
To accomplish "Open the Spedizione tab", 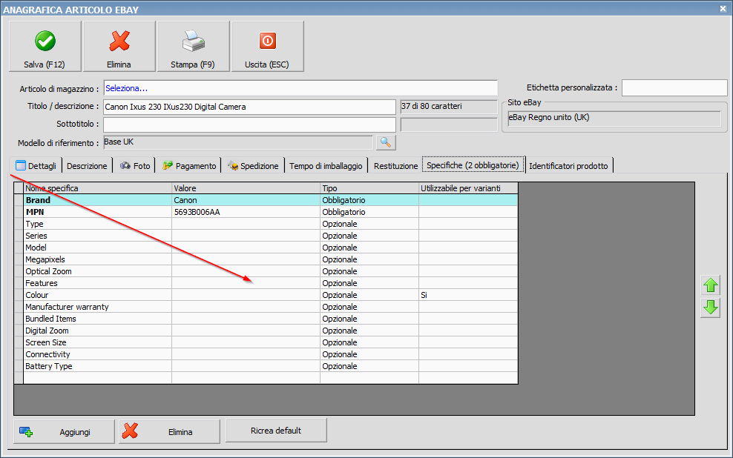I will [x=252, y=166].
